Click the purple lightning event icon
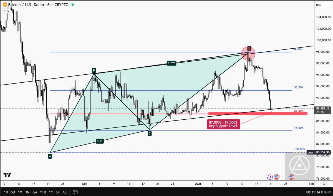 [270, 177]
